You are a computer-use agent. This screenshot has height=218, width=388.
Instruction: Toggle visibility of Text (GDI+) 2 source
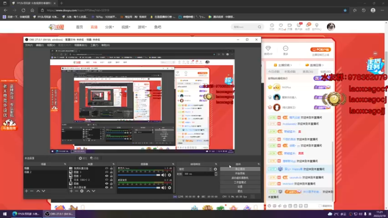107,180
